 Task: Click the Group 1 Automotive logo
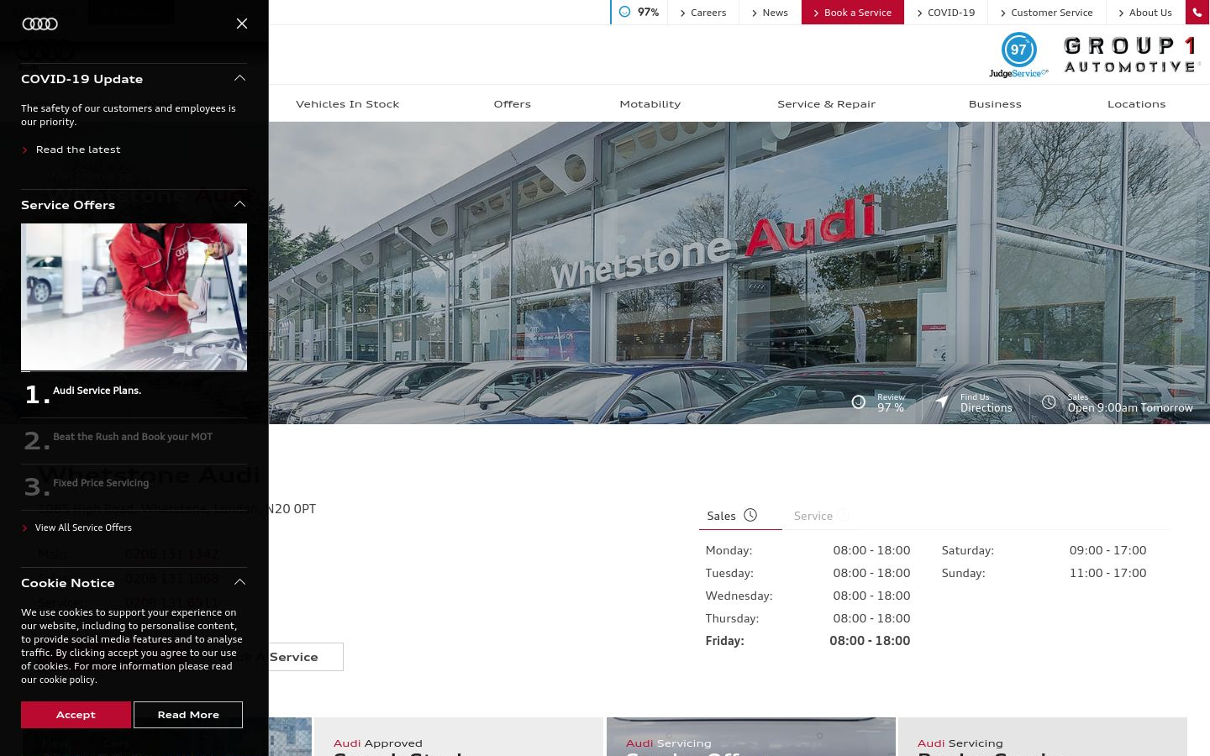click(1131, 55)
